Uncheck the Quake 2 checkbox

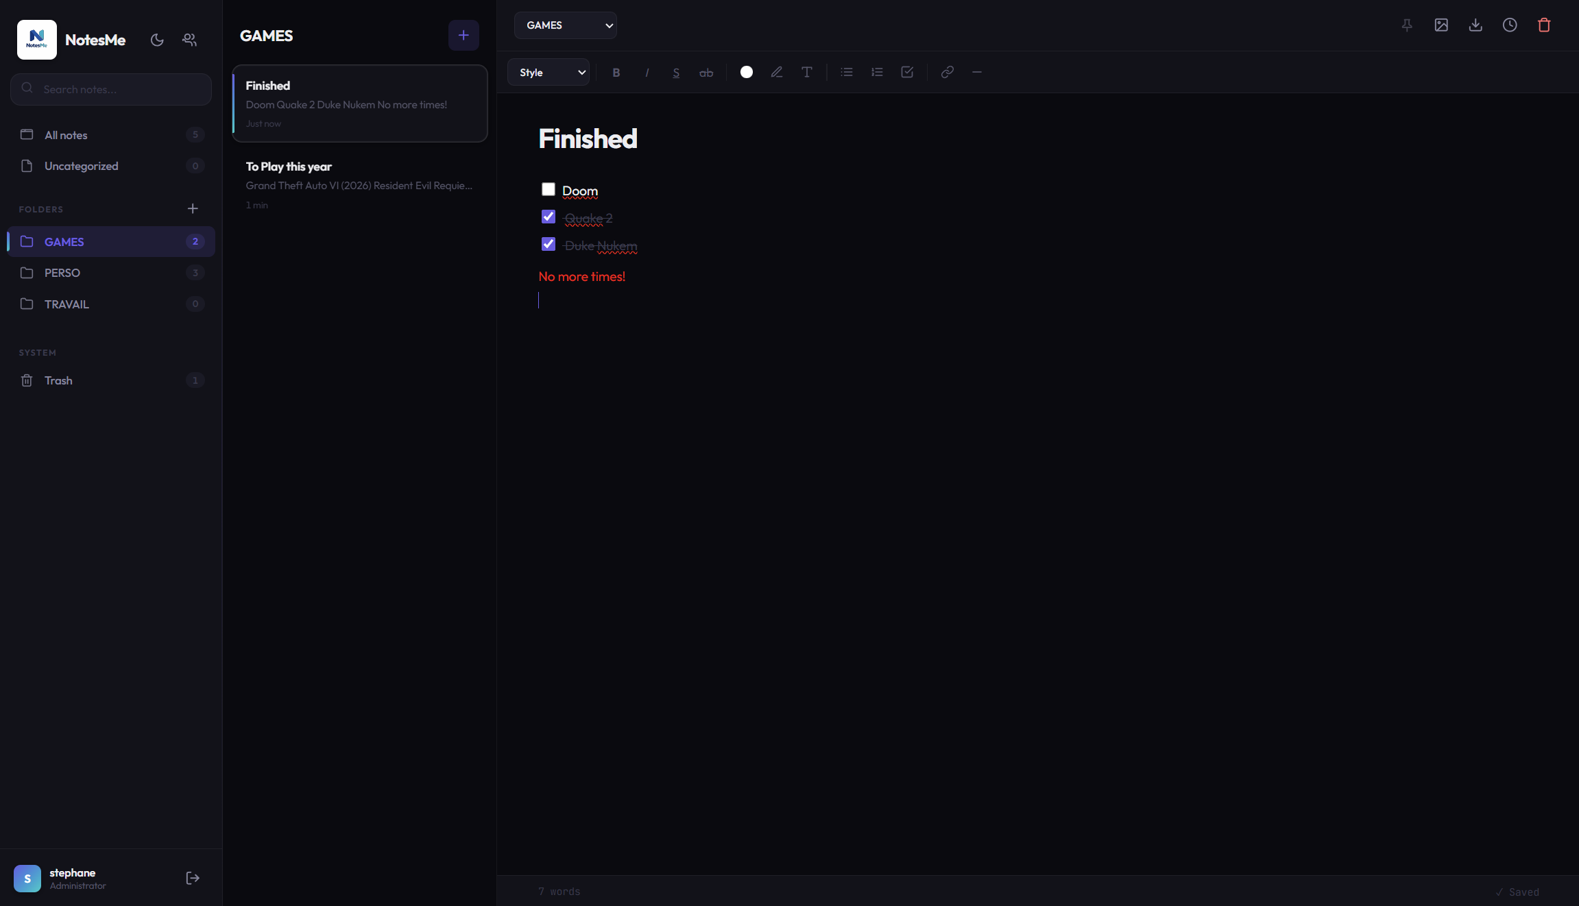tap(547, 216)
